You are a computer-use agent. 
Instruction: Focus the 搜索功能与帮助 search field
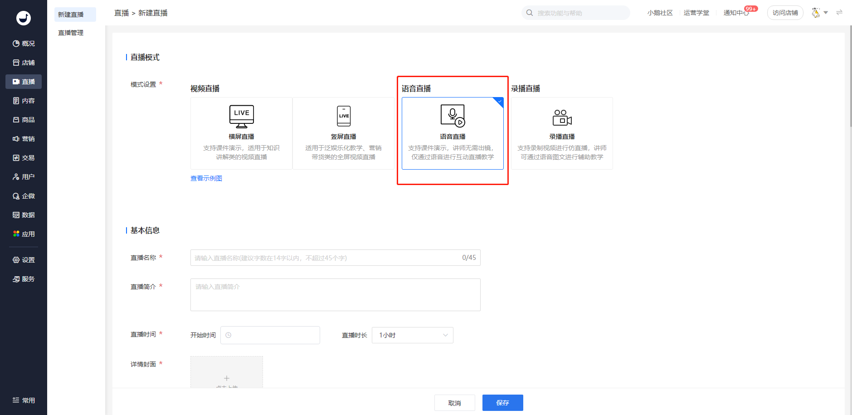576,13
